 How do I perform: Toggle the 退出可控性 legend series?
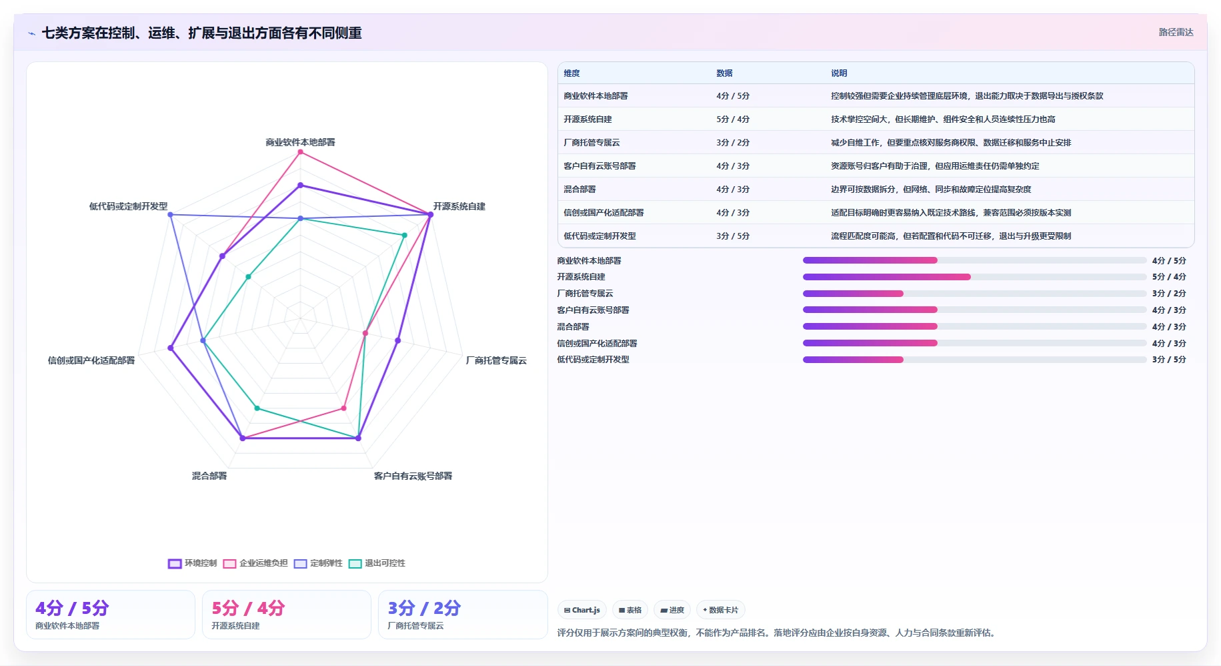[377, 563]
